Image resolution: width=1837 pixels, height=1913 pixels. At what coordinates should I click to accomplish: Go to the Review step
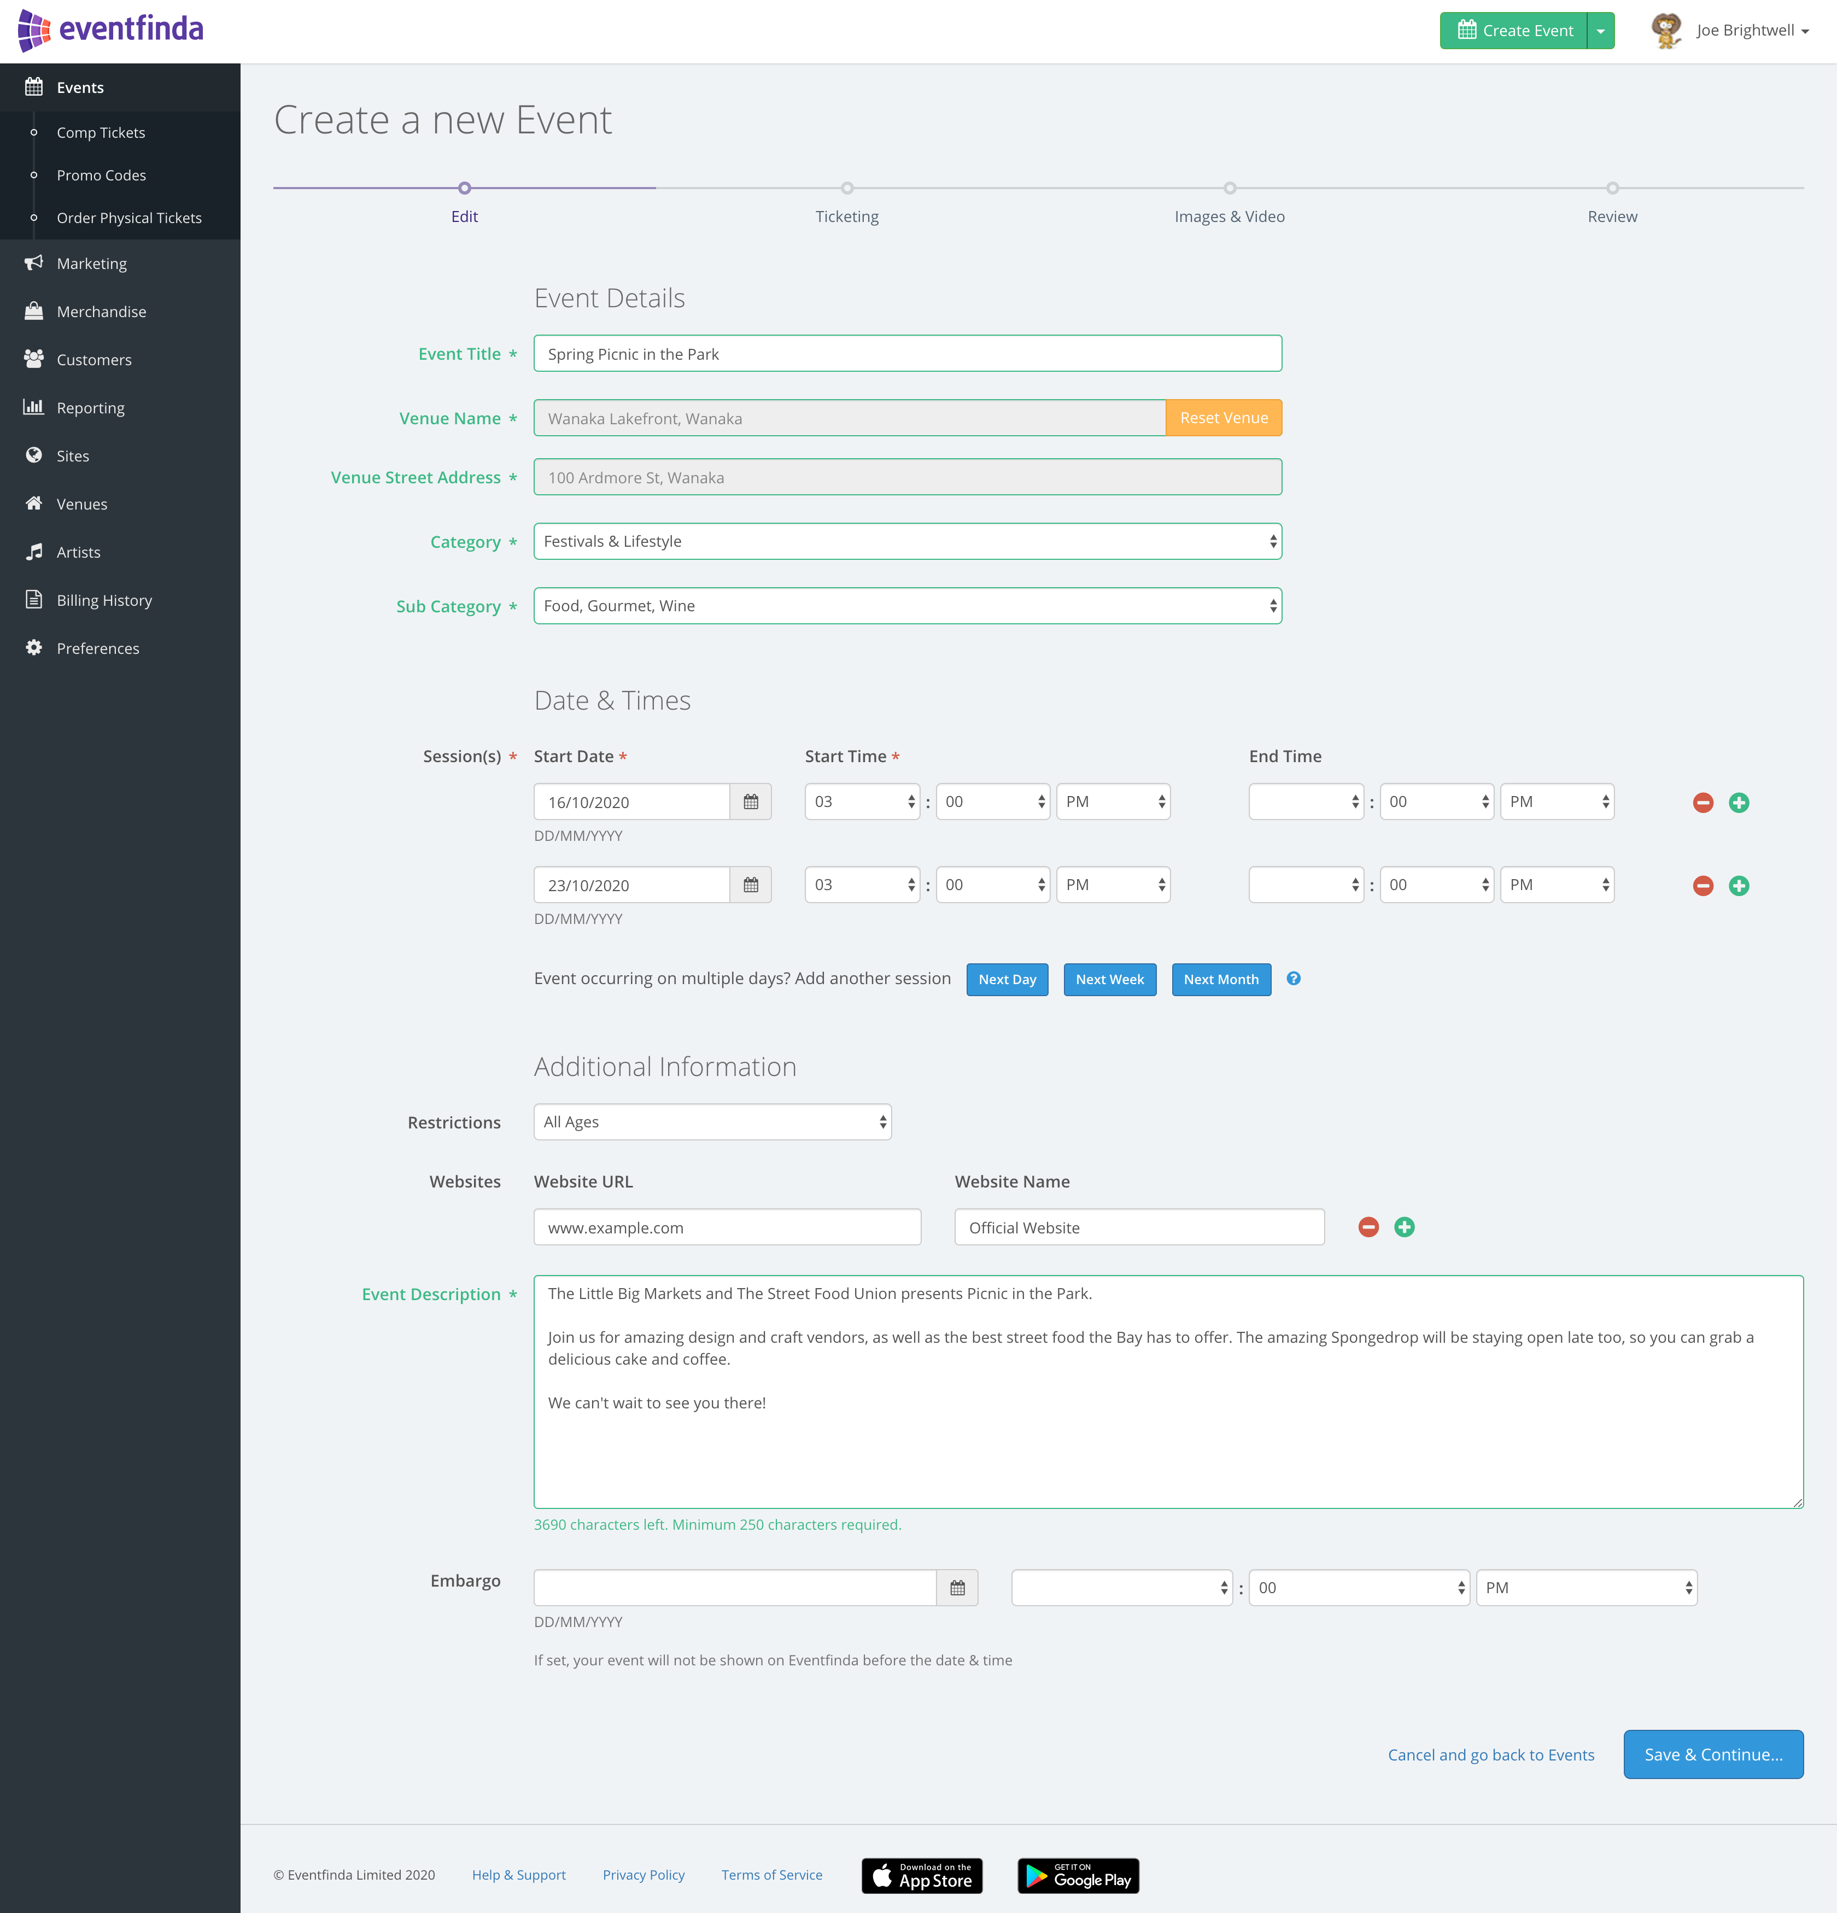click(1612, 203)
